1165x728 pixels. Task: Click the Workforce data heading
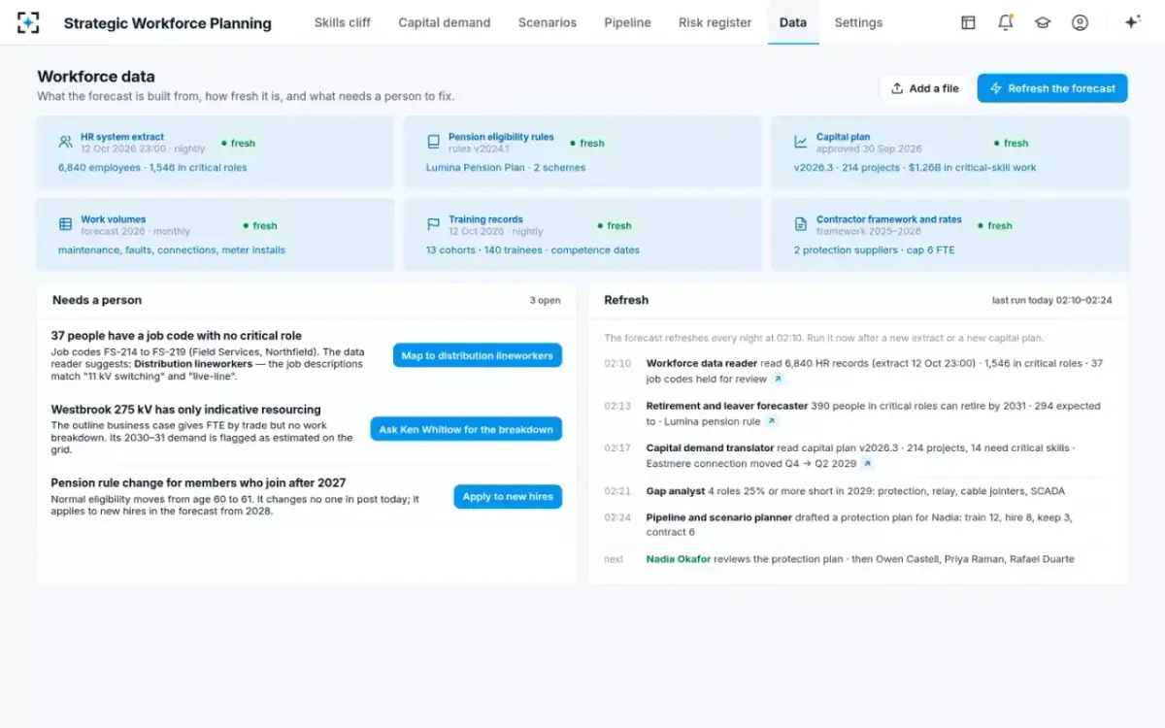96,77
